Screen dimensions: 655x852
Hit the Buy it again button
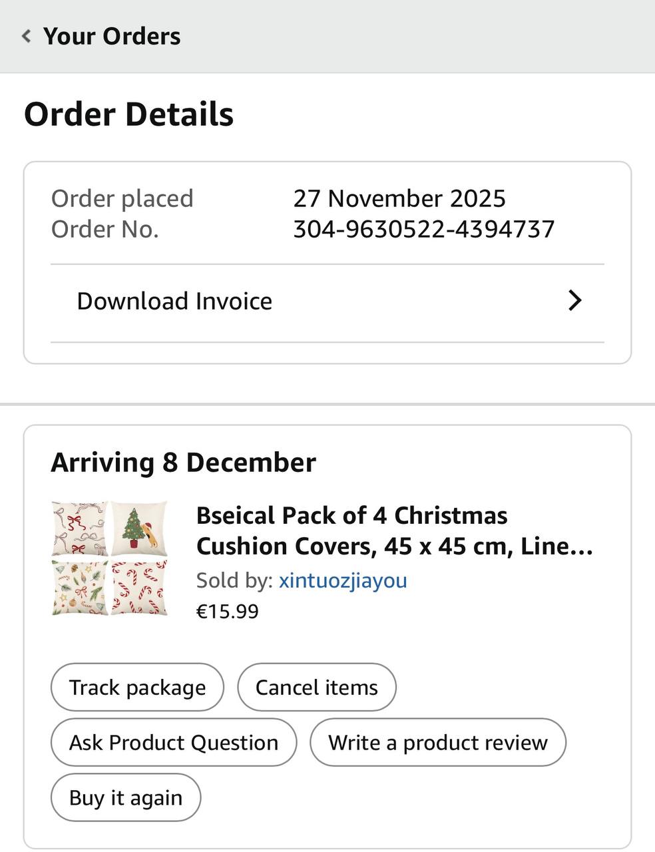pyautogui.click(x=126, y=797)
